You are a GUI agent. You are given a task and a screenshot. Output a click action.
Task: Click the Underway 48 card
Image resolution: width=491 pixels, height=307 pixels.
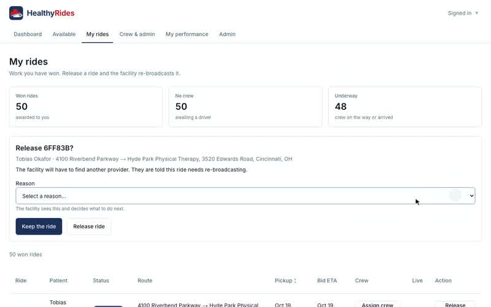pyautogui.click(x=405, y=107)
